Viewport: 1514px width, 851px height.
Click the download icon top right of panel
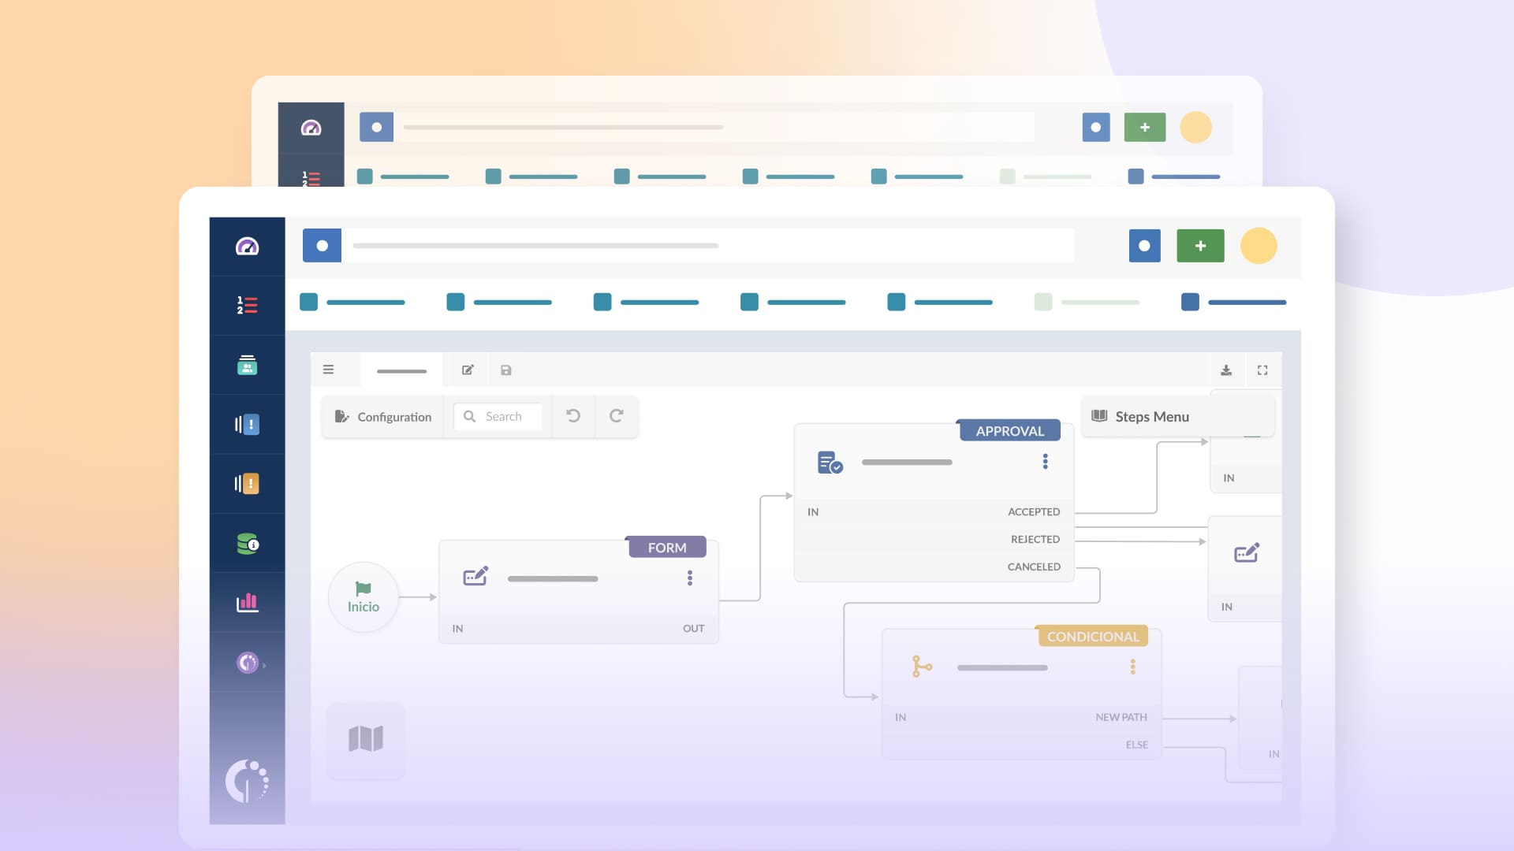pos(1226,369)
